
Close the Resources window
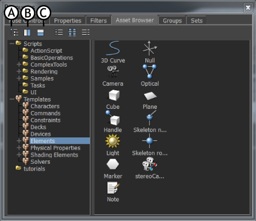pyautogui.click(x=248, y=7)
